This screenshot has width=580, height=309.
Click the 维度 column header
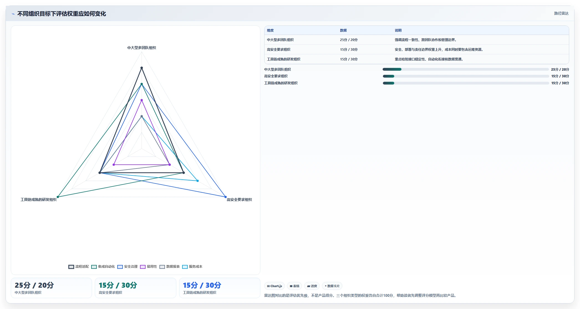270,30
